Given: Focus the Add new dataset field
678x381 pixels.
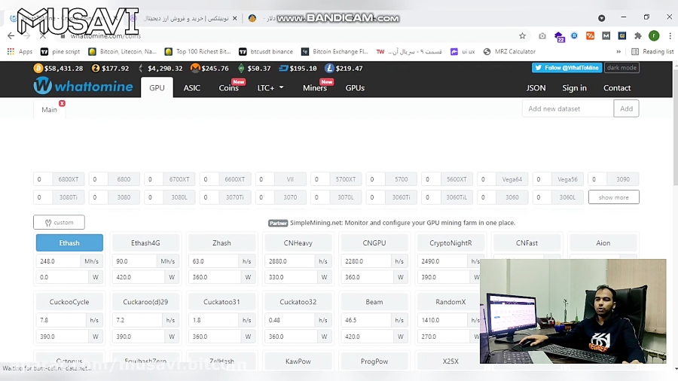Looking at the screenshot, I should pyautogui.click(x=568, y=108).
